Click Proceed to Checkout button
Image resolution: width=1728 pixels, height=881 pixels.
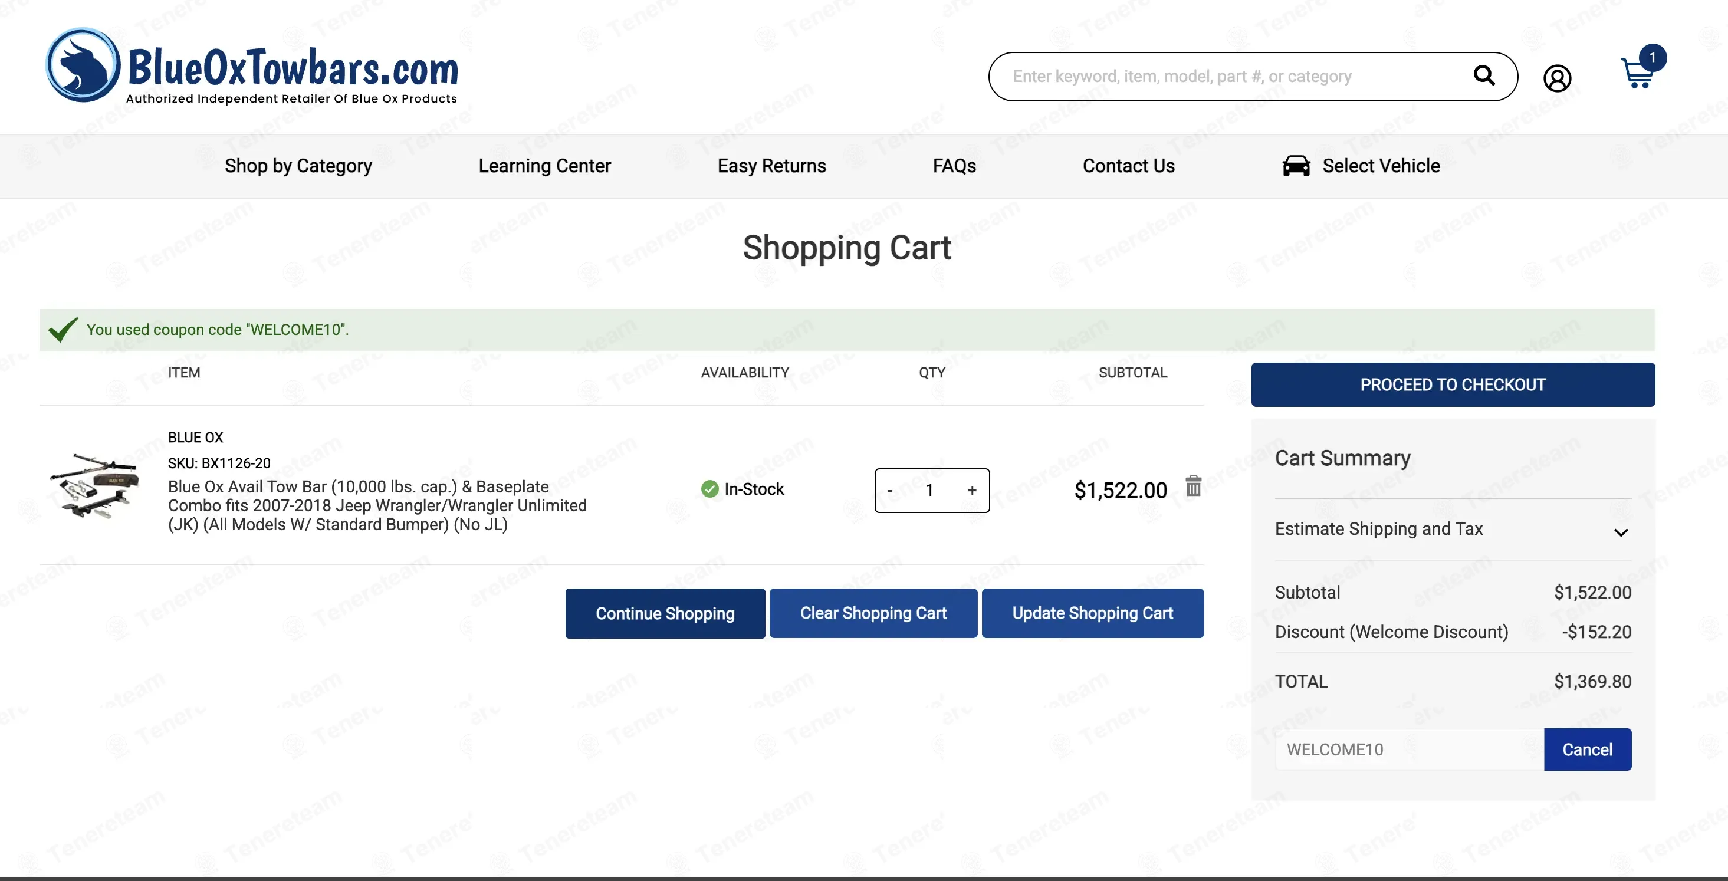click(1453, 384)
